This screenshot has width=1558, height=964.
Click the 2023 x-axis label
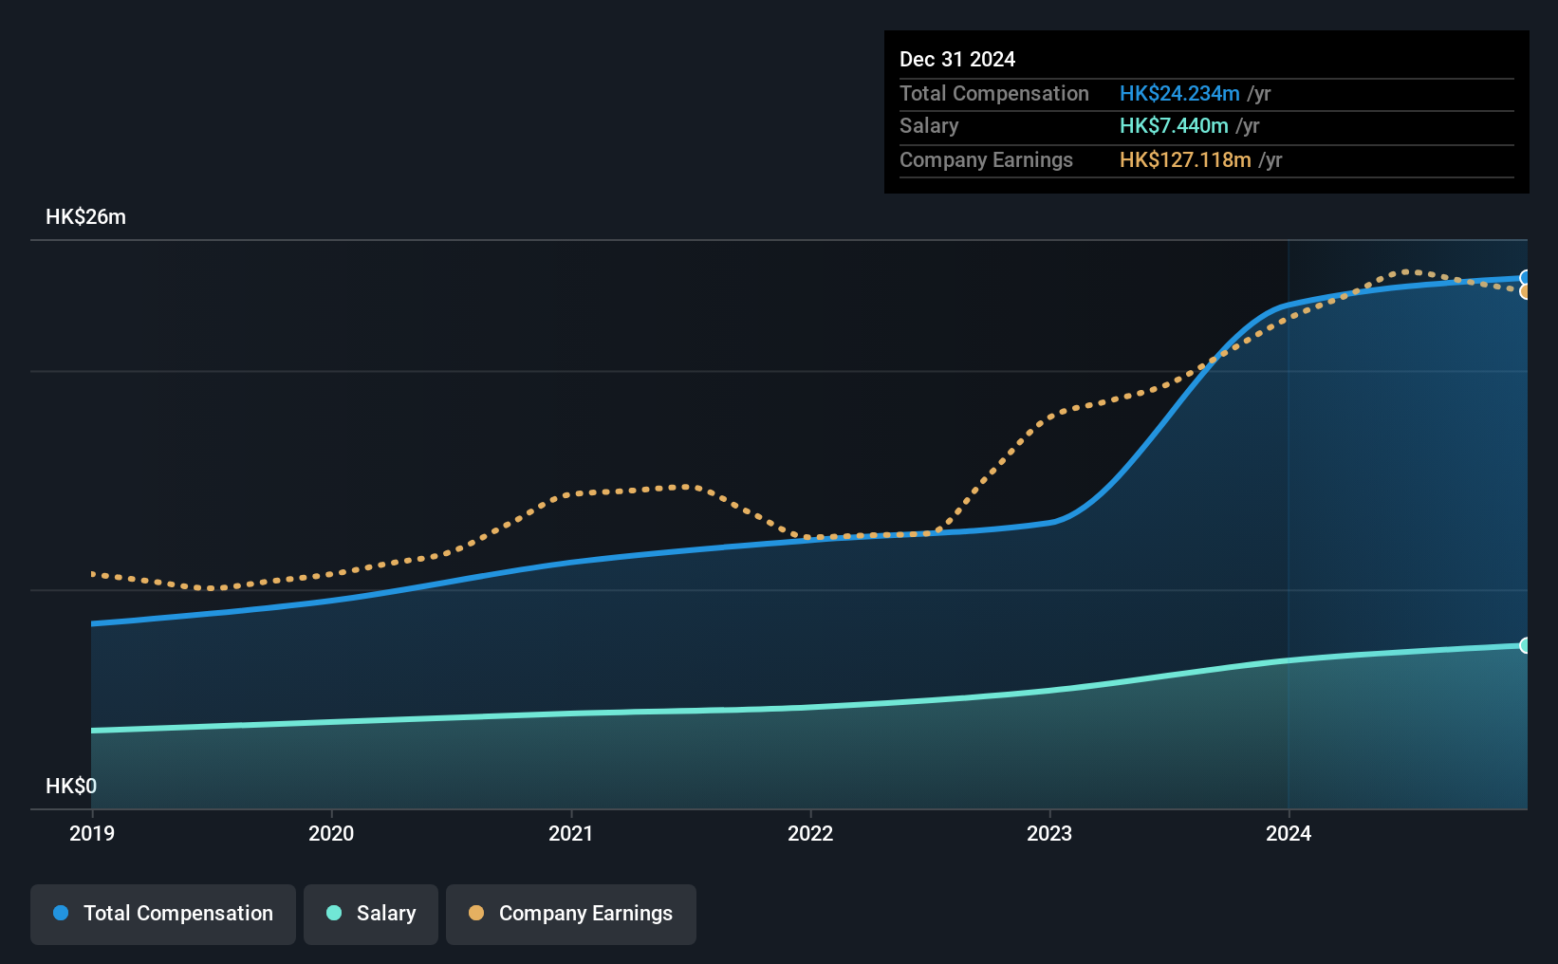point(1049,833)
